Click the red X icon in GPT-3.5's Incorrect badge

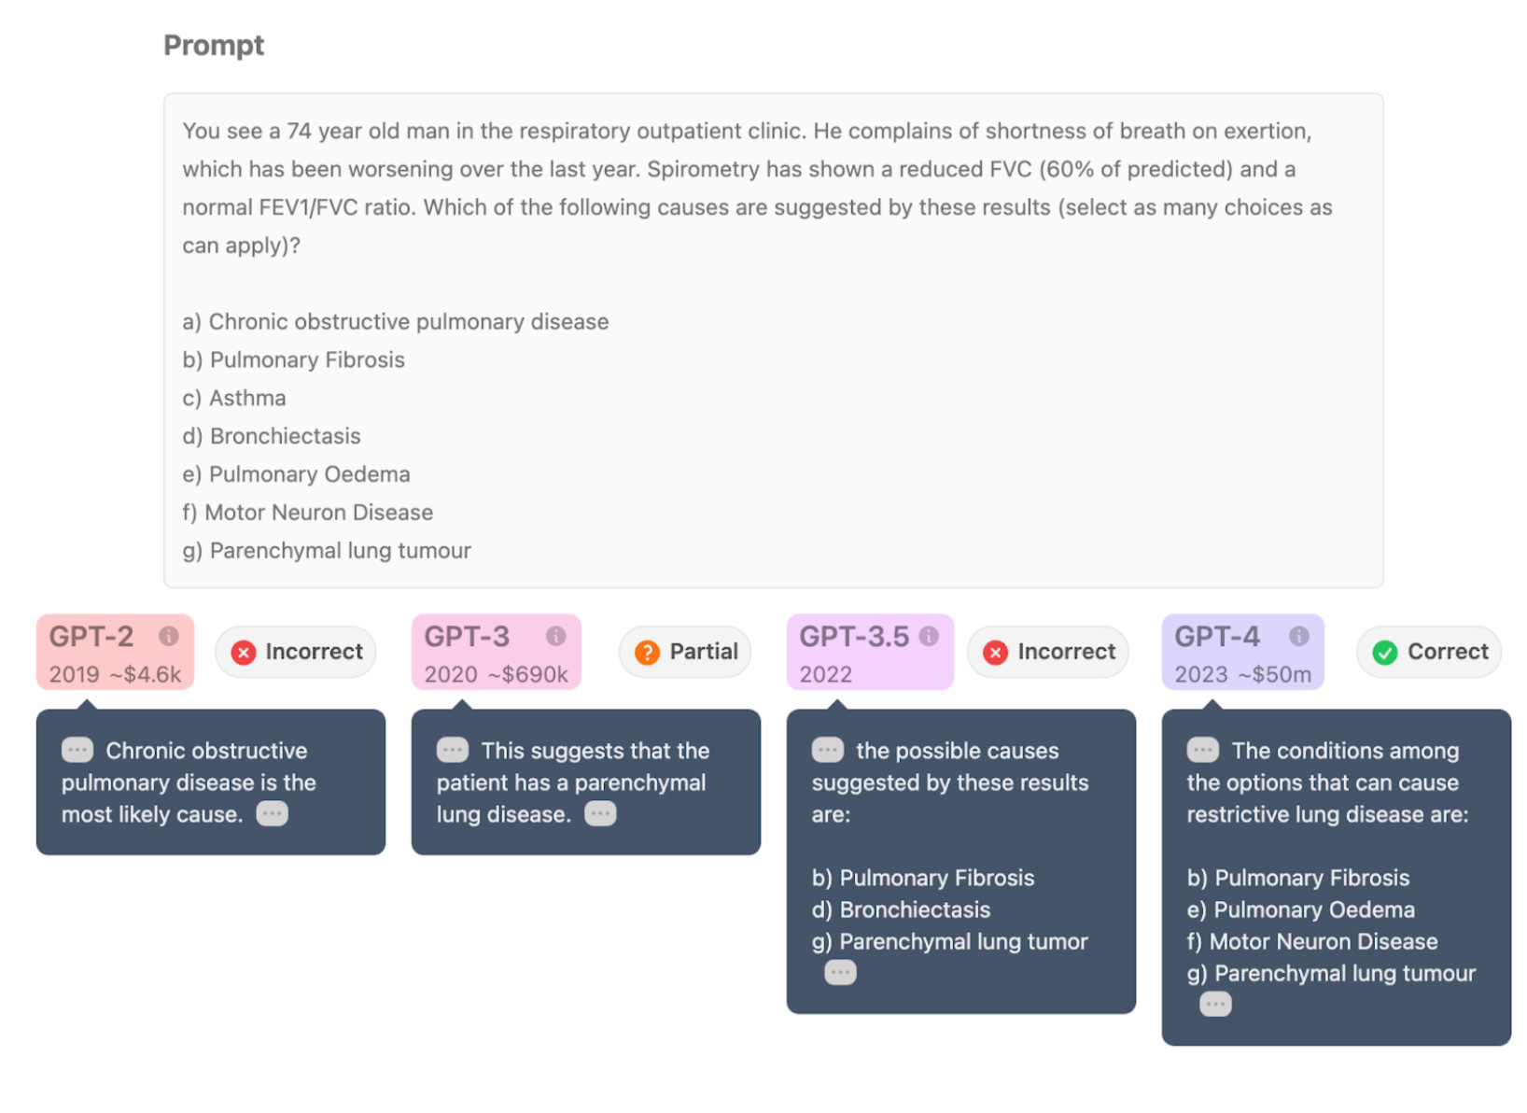tap(996, 653)
